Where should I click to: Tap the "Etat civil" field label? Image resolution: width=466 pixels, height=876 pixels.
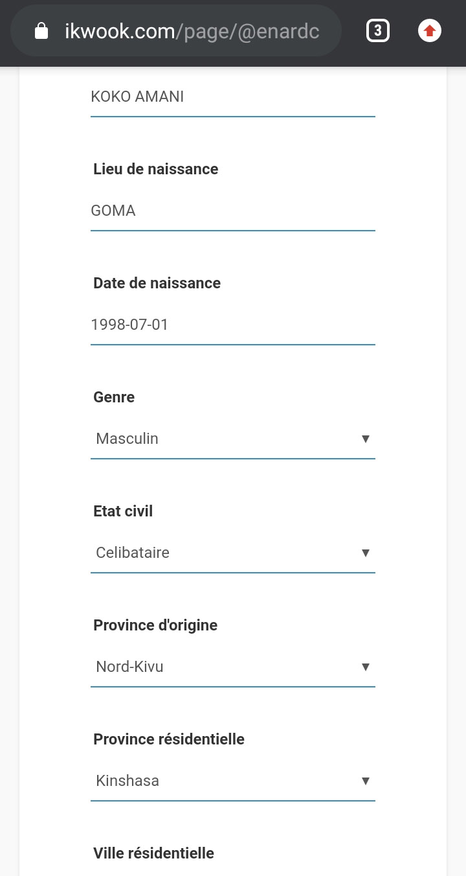[123, 511]
